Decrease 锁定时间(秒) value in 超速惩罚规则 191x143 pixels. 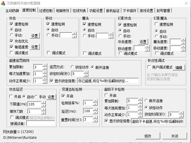click(86, 75)
